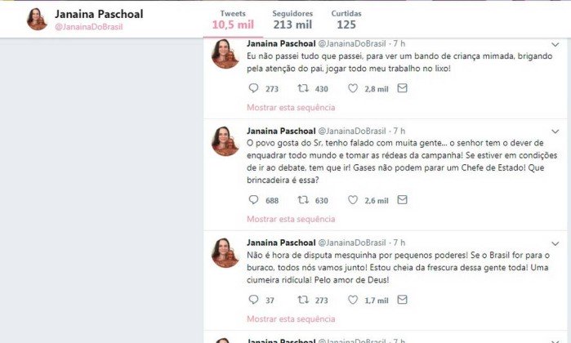Click 'Mostrar esta sequência' under first tweet
The image size is (571, 343).
click(291, 108)
